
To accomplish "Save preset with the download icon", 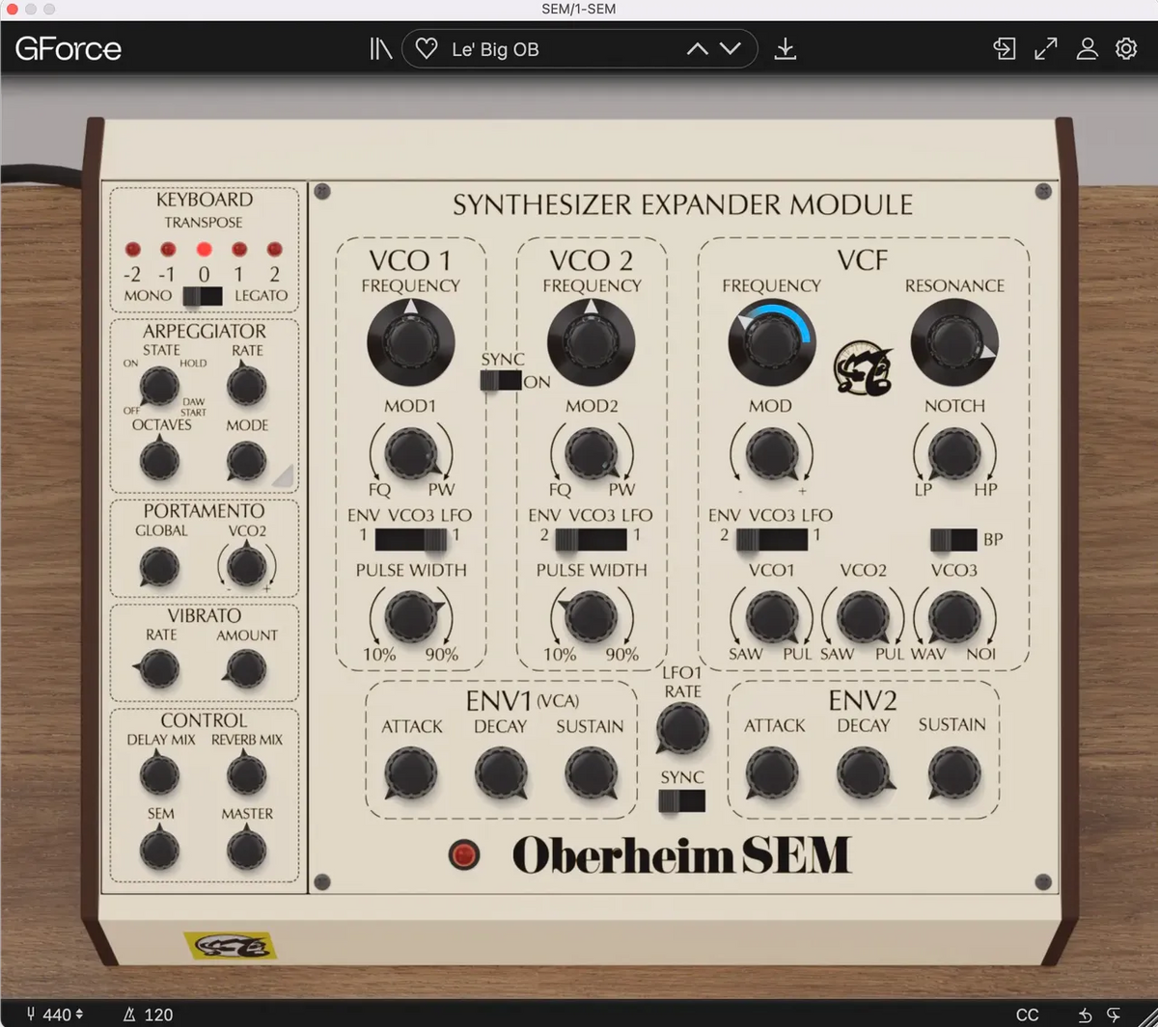I will pyautogui.click(x=786, y=48).
